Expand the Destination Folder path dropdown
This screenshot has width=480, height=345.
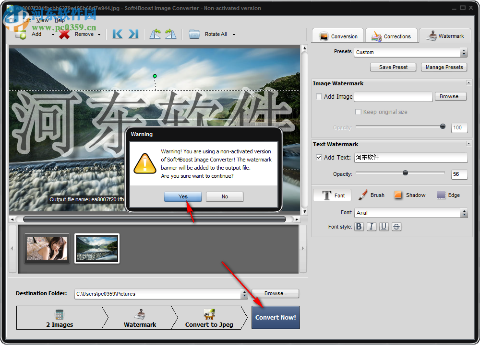pyautogui.click(x=244, y=294)
